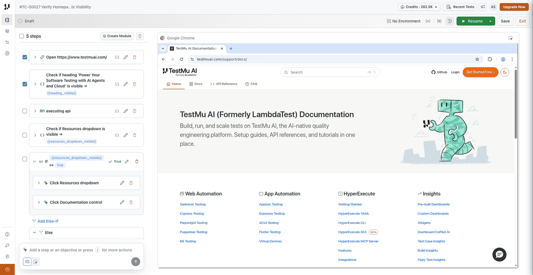Click the Save button
Screen dimensions: 533x275
point(505,21)
